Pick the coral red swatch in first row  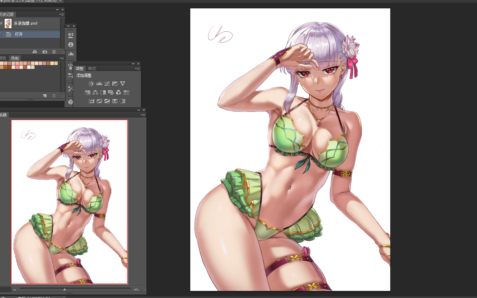pos(29,63)
